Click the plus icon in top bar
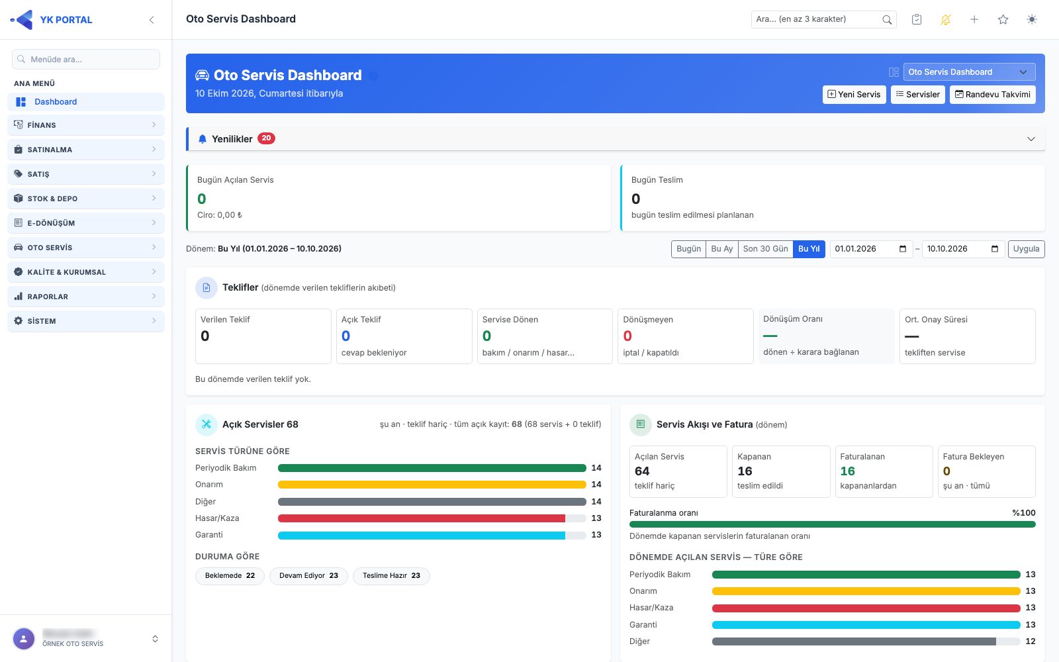1059x662 pixels. [x=974, y=19]
